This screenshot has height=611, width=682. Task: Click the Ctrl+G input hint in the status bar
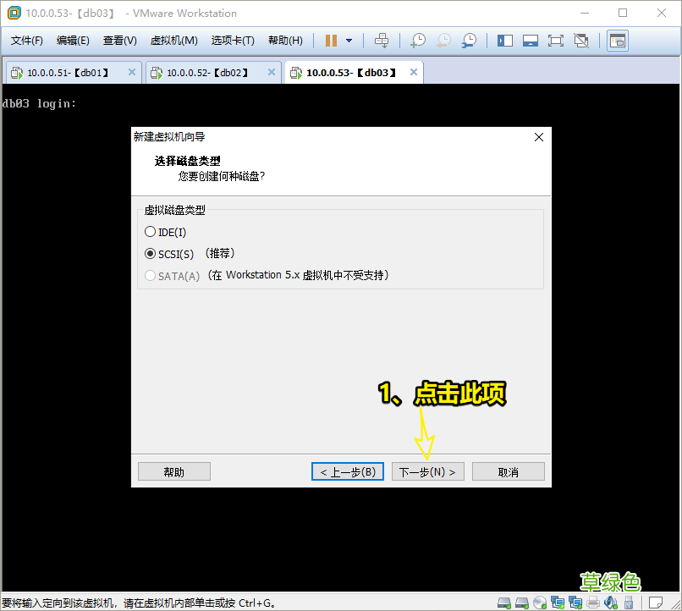pos(138,603)
